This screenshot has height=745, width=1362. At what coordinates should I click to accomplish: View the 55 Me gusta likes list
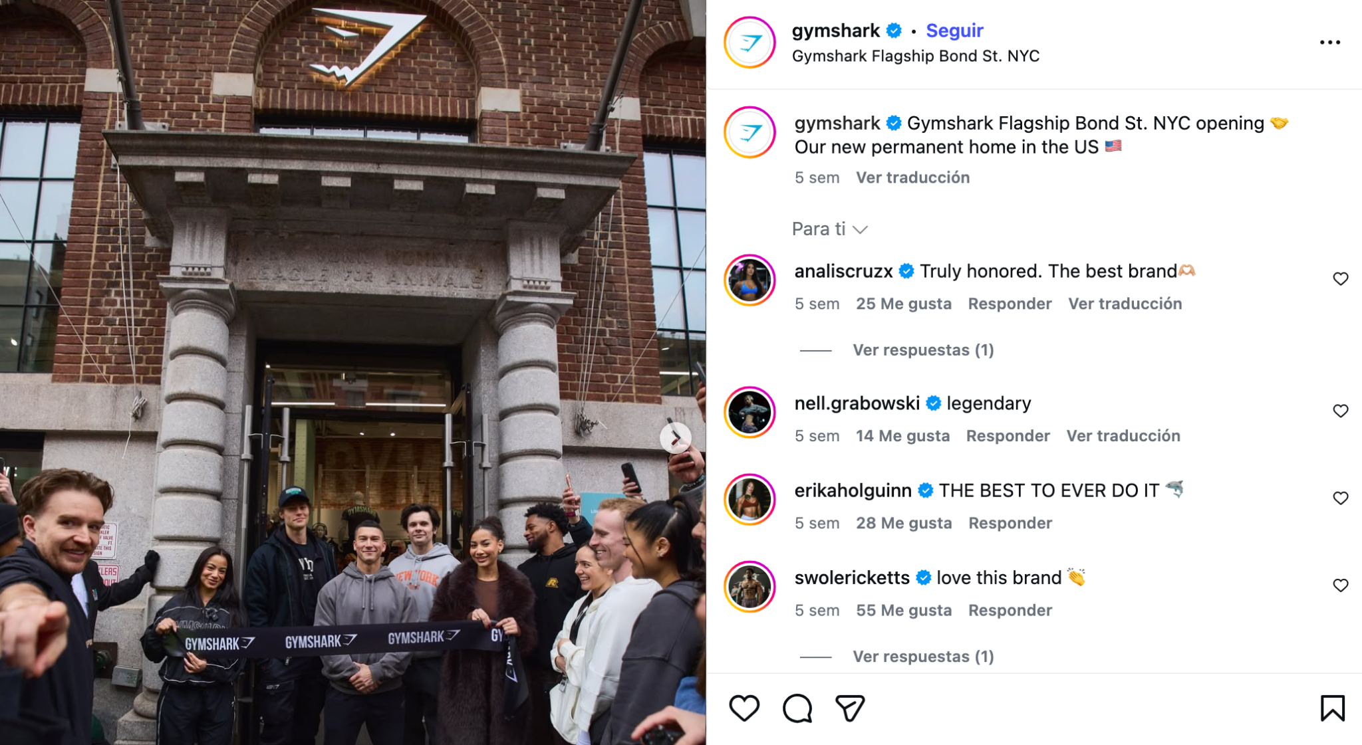coord(904,610)
